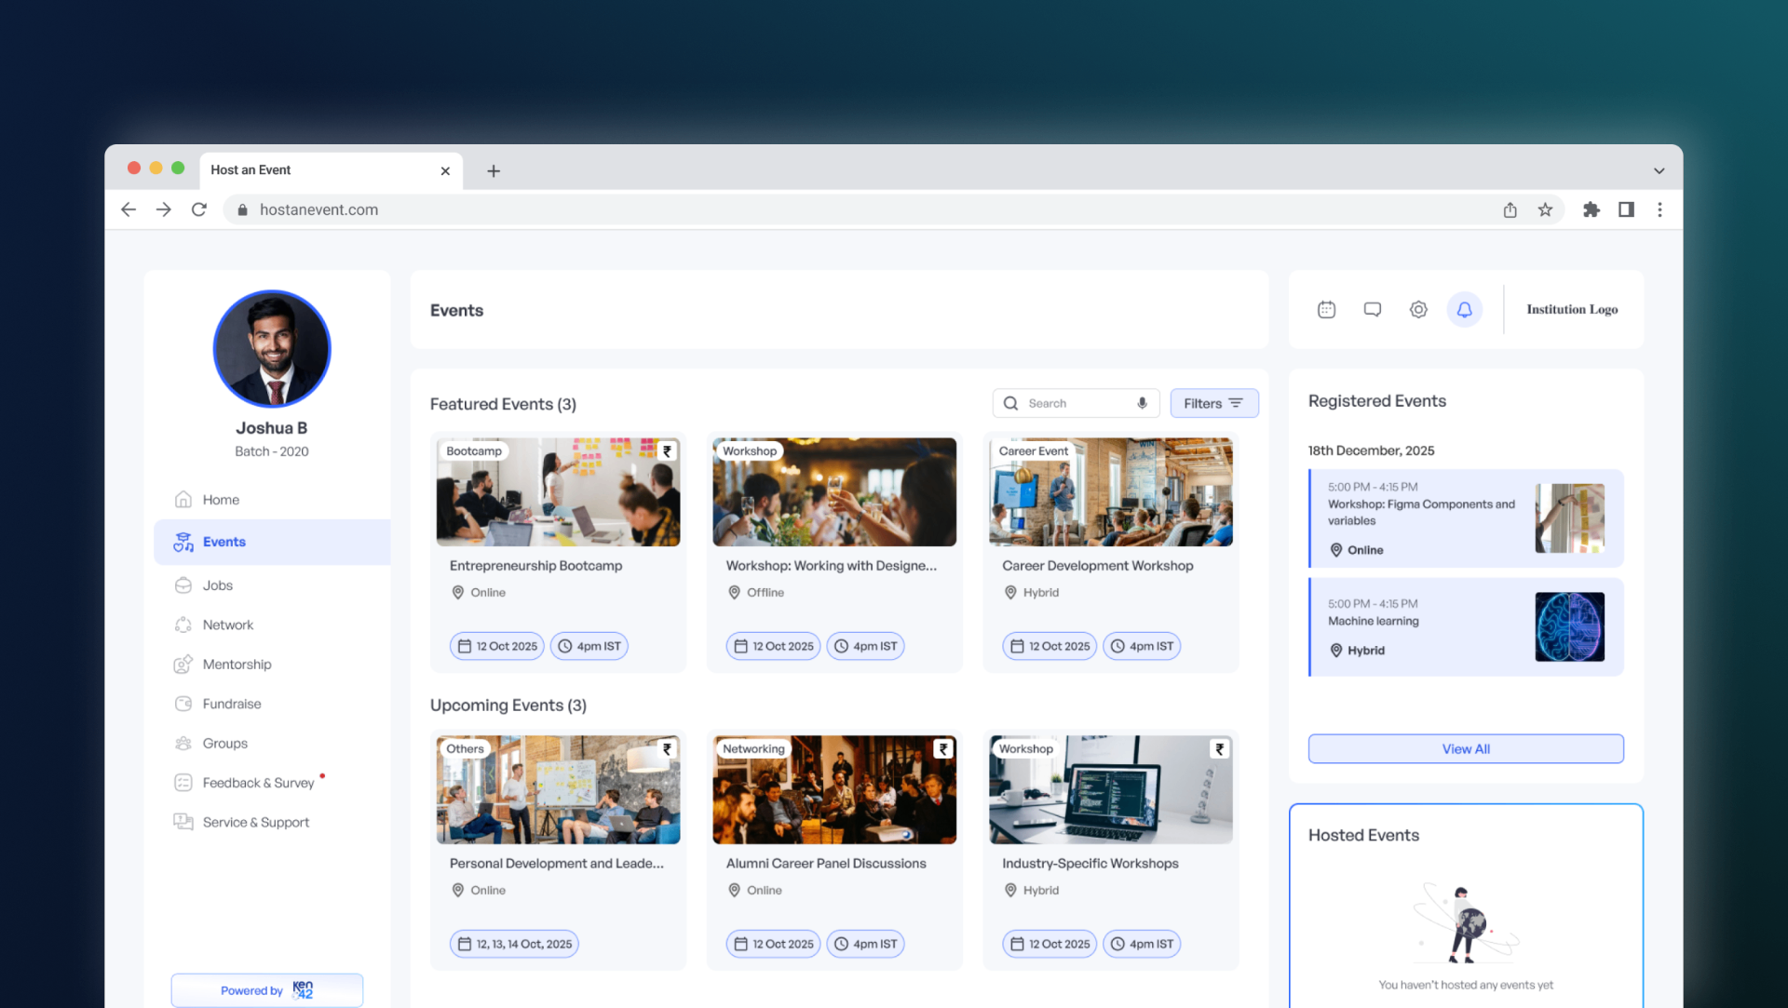Select Events in the sidebar
1788x1008 pixels.
click(272, 542)
